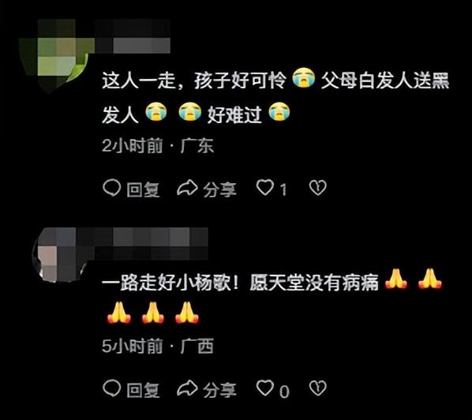Click the blurred username of the second commenter
Image resolution: width=472 pixels, height=420 pixels.
[x=152, y=244]
